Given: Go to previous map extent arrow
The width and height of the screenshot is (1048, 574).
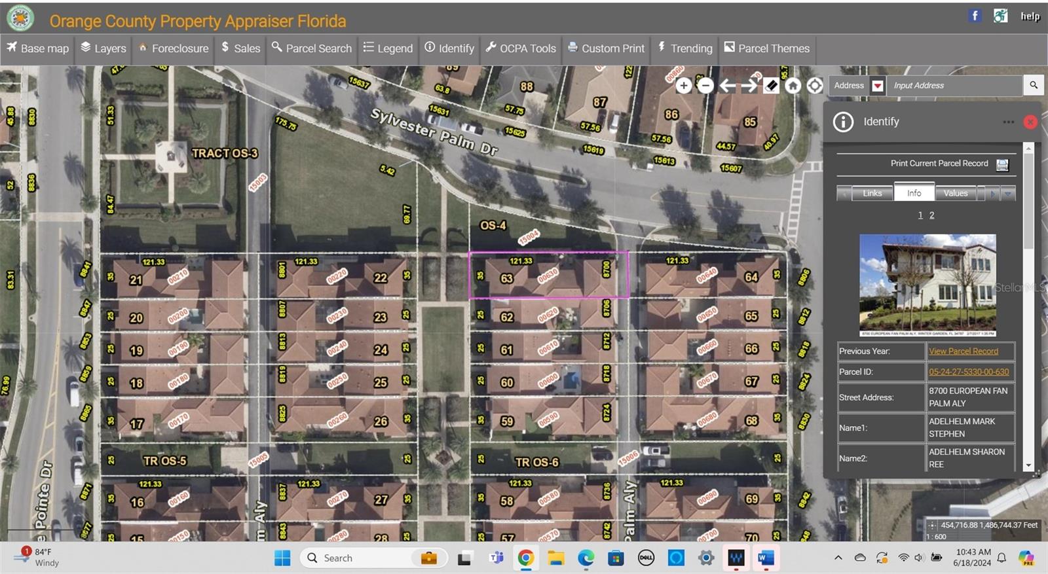Looking at the screenshot, I should (727, 86).
